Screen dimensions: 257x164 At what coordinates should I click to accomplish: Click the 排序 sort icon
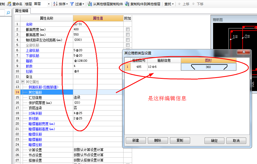pos(55,4)
